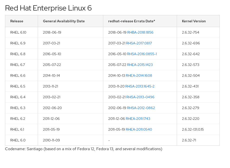
Task: Open the RHBA-2018:1856 errata link
Action: pos(140,32)
